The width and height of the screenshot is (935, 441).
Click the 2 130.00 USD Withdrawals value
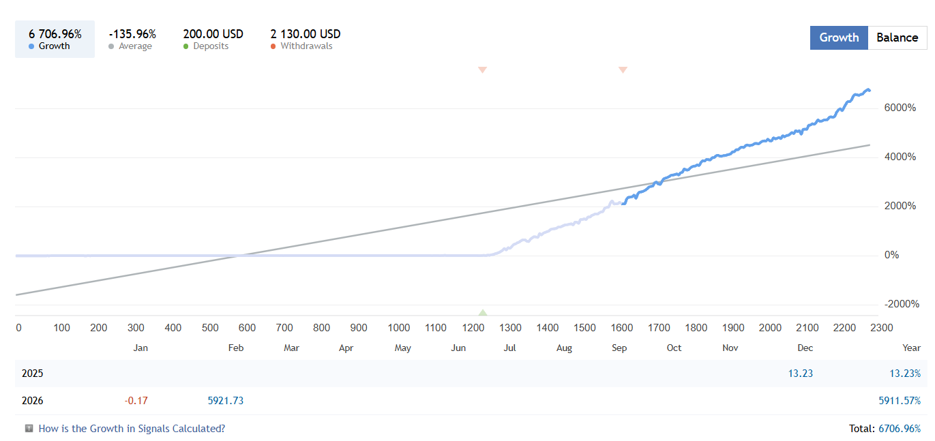point(306,34)
